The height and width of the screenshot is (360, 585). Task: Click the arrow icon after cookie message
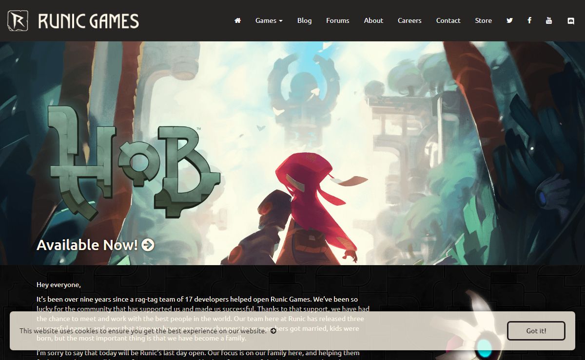click(x=273, y=331)
